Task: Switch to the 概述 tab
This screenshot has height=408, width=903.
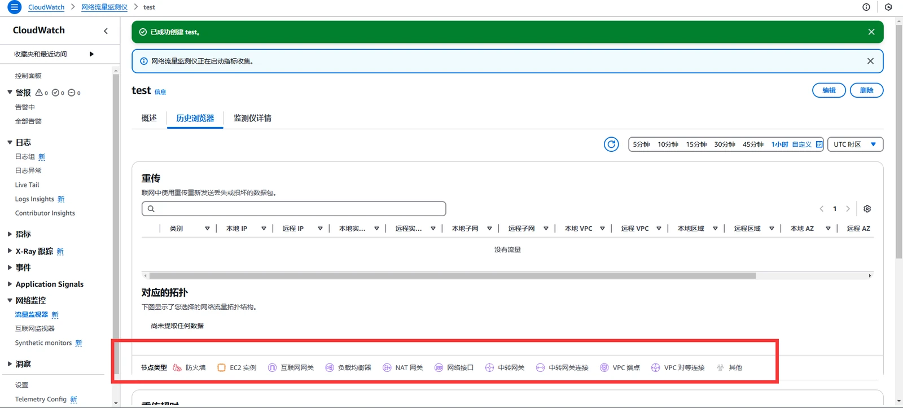Action: [149, 118]
